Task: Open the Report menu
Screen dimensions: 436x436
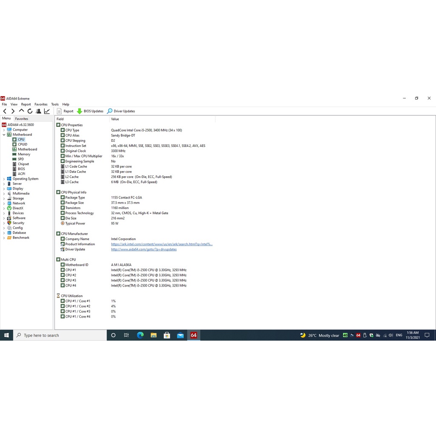Action: click(26, 104)
